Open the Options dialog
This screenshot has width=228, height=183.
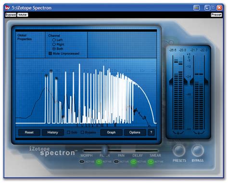click(x=135, y=133)
